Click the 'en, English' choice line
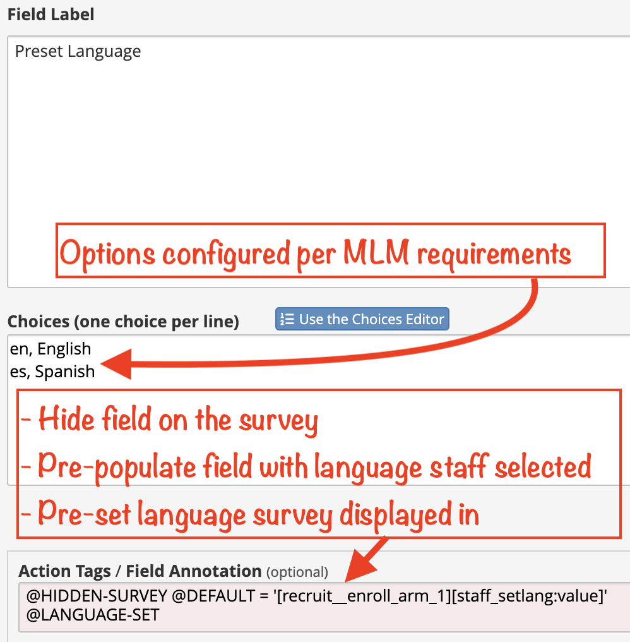Image resolution: width=630 pixels, height=642 pixels. click(51, 349)
